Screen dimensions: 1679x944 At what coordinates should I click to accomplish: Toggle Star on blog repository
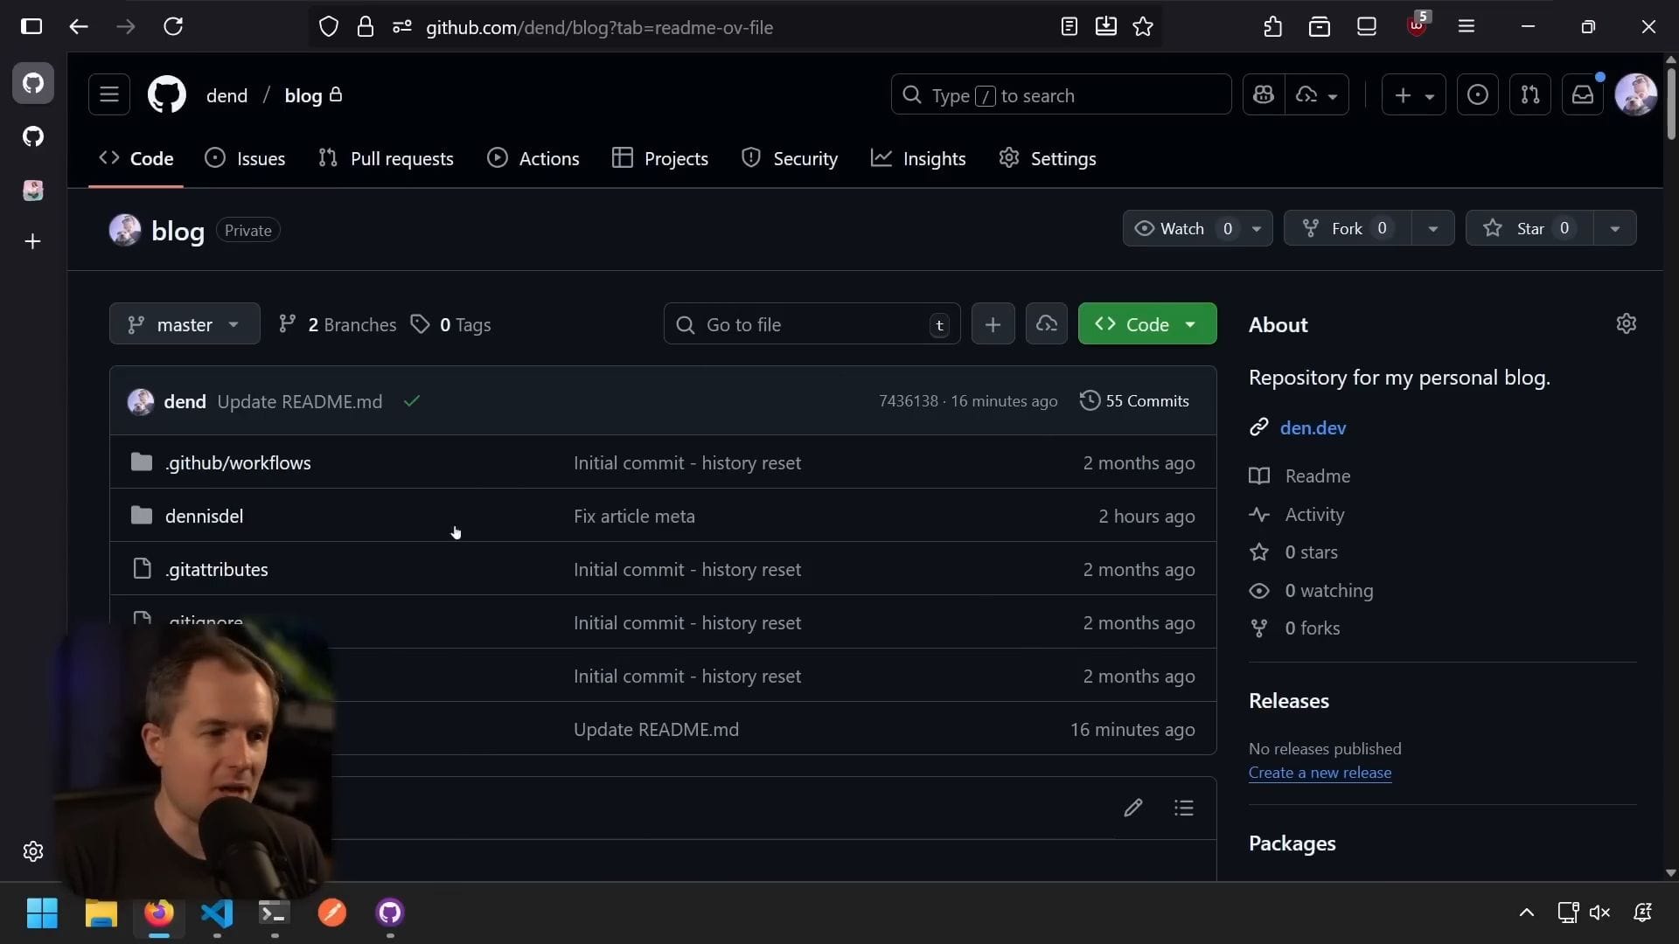1529,228
